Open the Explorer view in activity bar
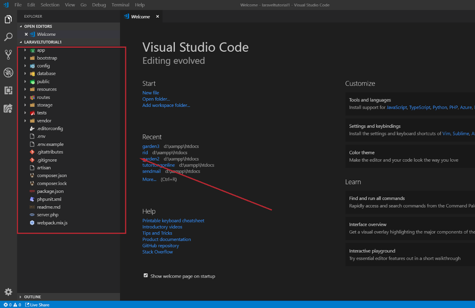 (x=8, y=19)
